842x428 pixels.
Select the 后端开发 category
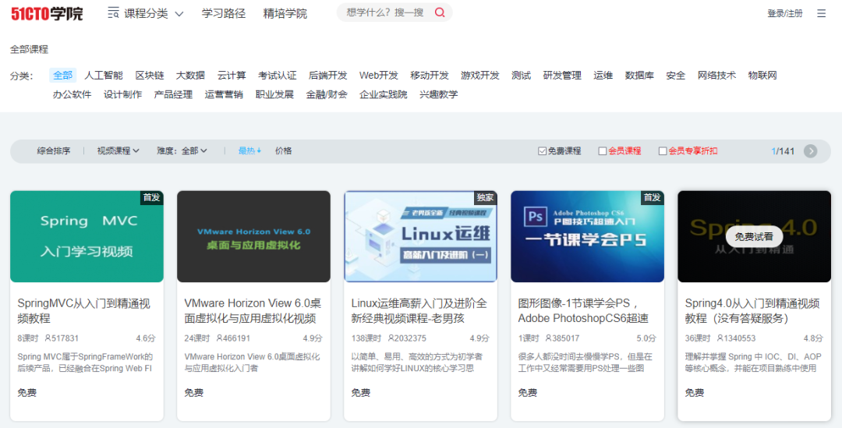328,75
